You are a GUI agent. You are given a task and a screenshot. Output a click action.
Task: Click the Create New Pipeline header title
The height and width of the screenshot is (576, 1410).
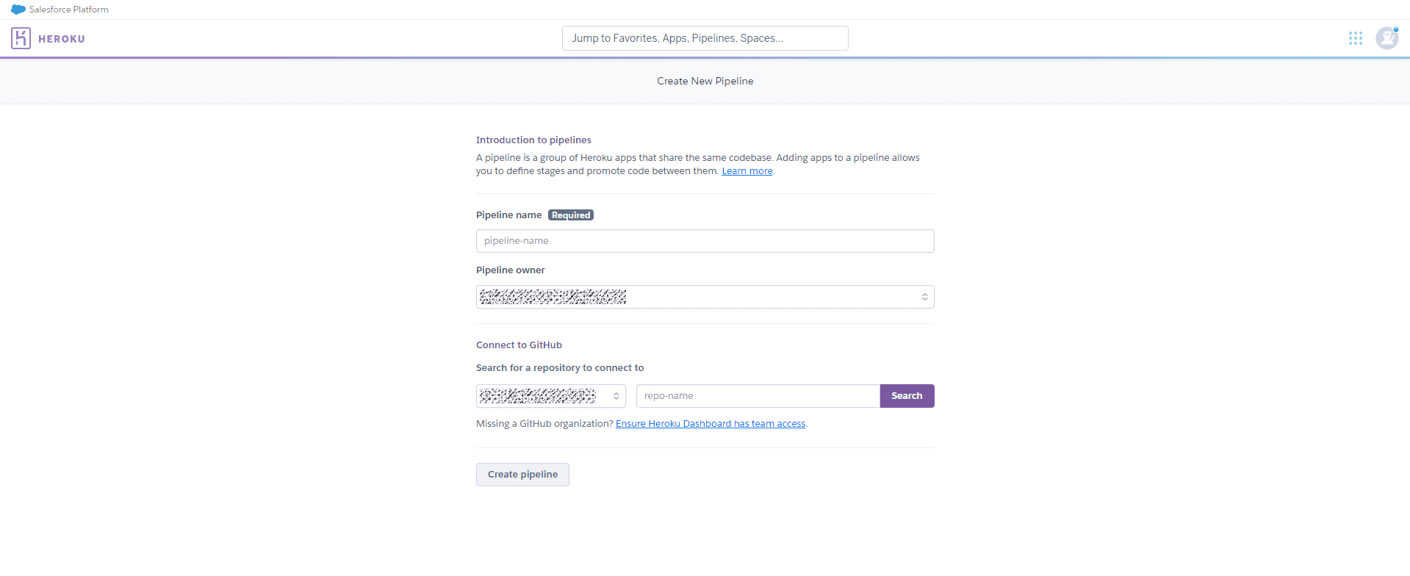coord(705,82)
